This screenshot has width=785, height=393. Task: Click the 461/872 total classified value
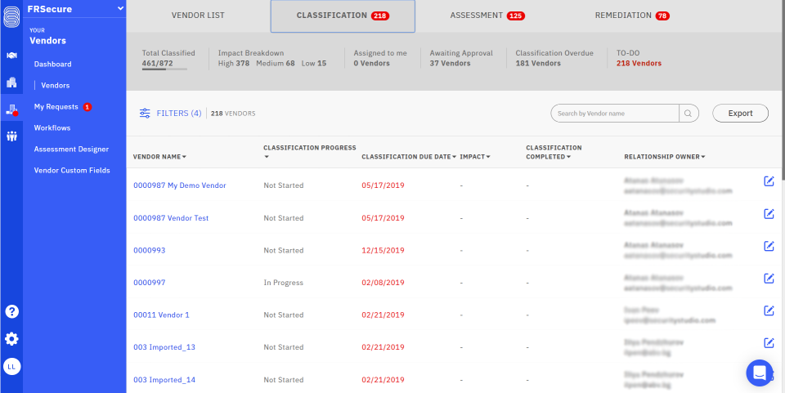(x=155, y=64)
